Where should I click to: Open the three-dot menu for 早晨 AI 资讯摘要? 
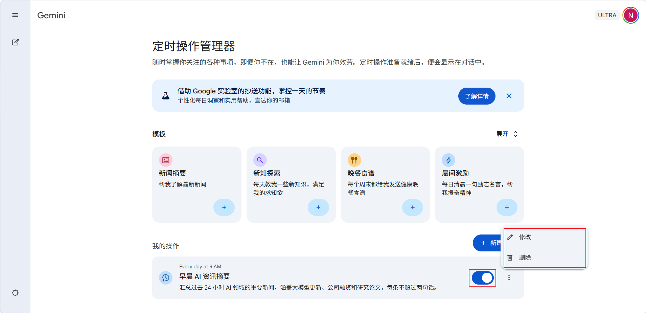[x=509, y=278]
